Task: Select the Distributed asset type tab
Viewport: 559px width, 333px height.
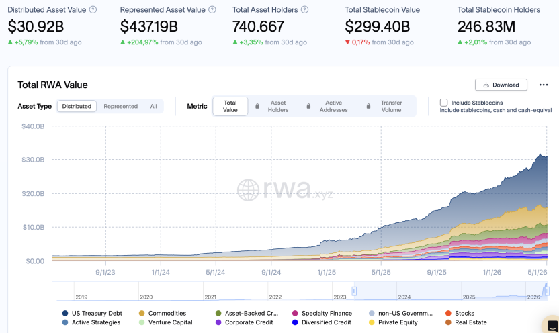Action: [77, 106]
